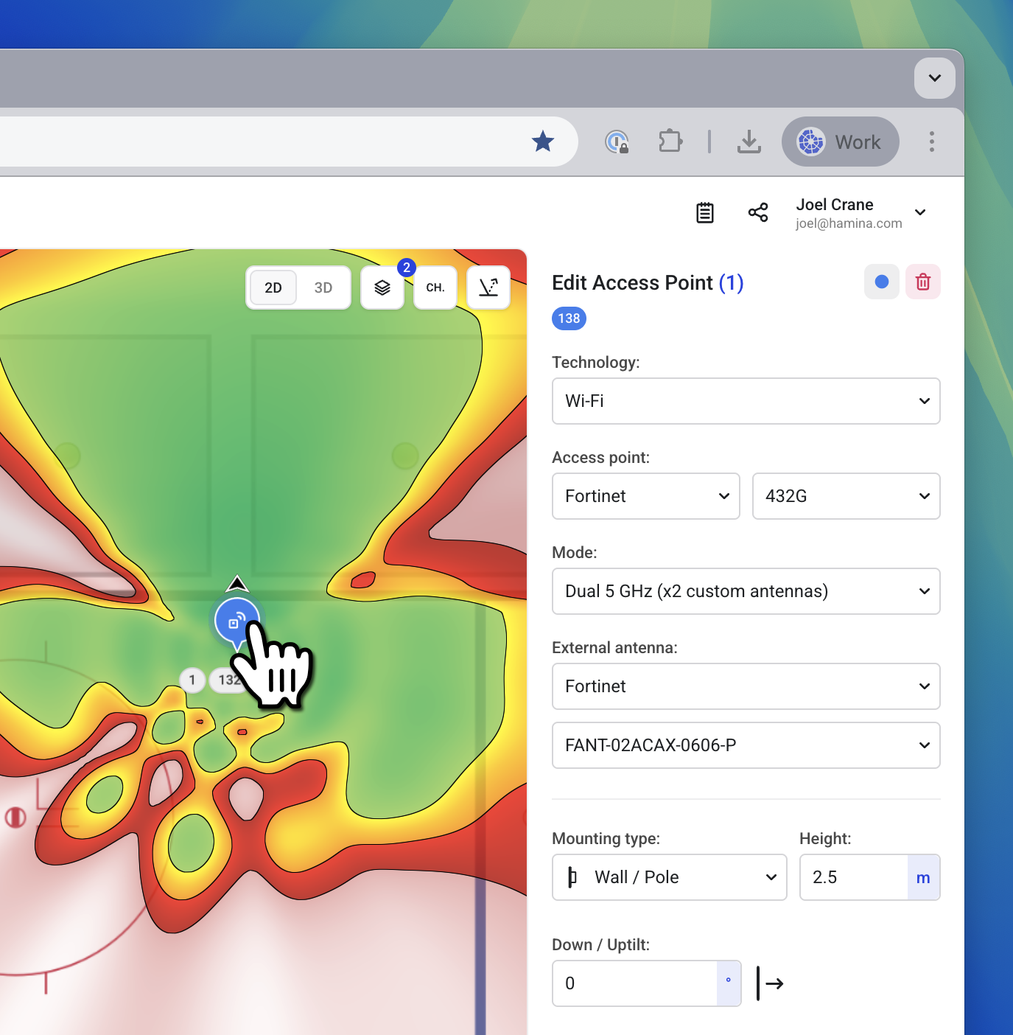The height and width of the screenshot is (1035, 1013).
Task: Open the browser downloads icon
Action: [x=749, y=142]
